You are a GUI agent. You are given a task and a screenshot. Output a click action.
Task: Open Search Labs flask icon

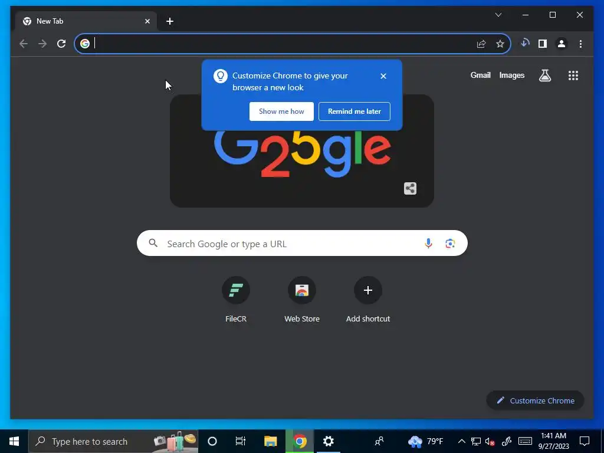coord(544,75)
